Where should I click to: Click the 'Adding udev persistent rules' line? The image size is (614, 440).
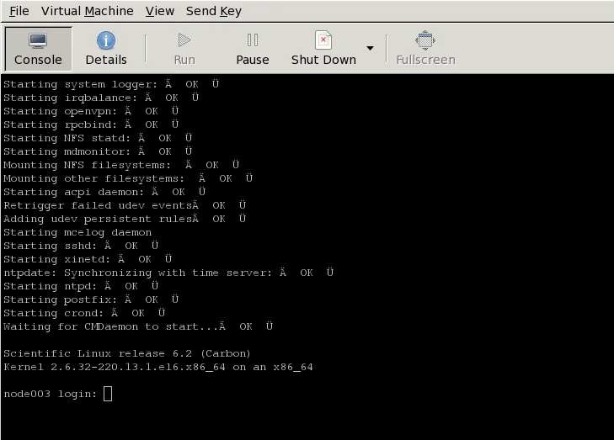[125, 219]
